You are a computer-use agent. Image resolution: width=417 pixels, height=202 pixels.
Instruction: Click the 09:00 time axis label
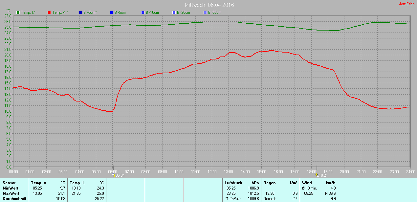(x=163, y=171)
